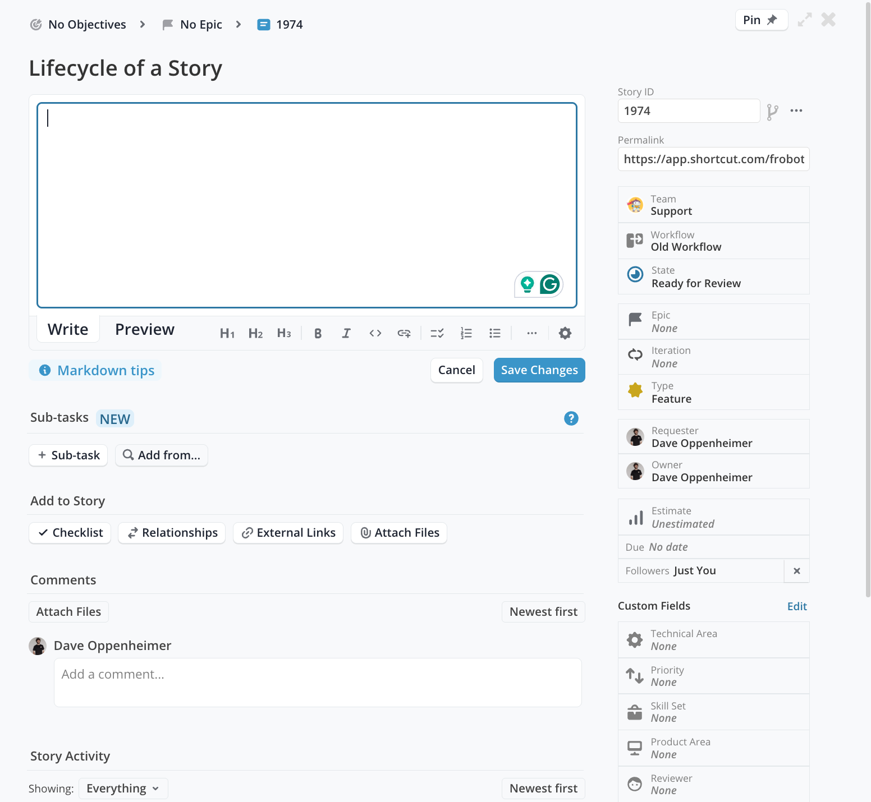This screenshot has height=802, width=871.
Task: Insert a code block using the code icon
Action: pos(375,333)
